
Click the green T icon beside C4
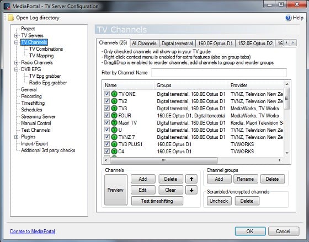[x=114, y=152]
